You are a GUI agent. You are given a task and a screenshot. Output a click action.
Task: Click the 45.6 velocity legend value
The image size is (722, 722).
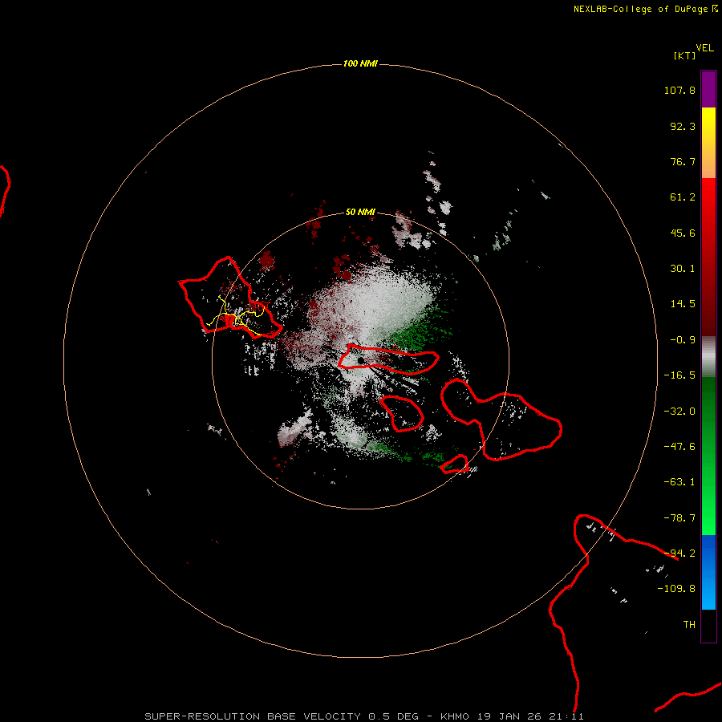683,233
